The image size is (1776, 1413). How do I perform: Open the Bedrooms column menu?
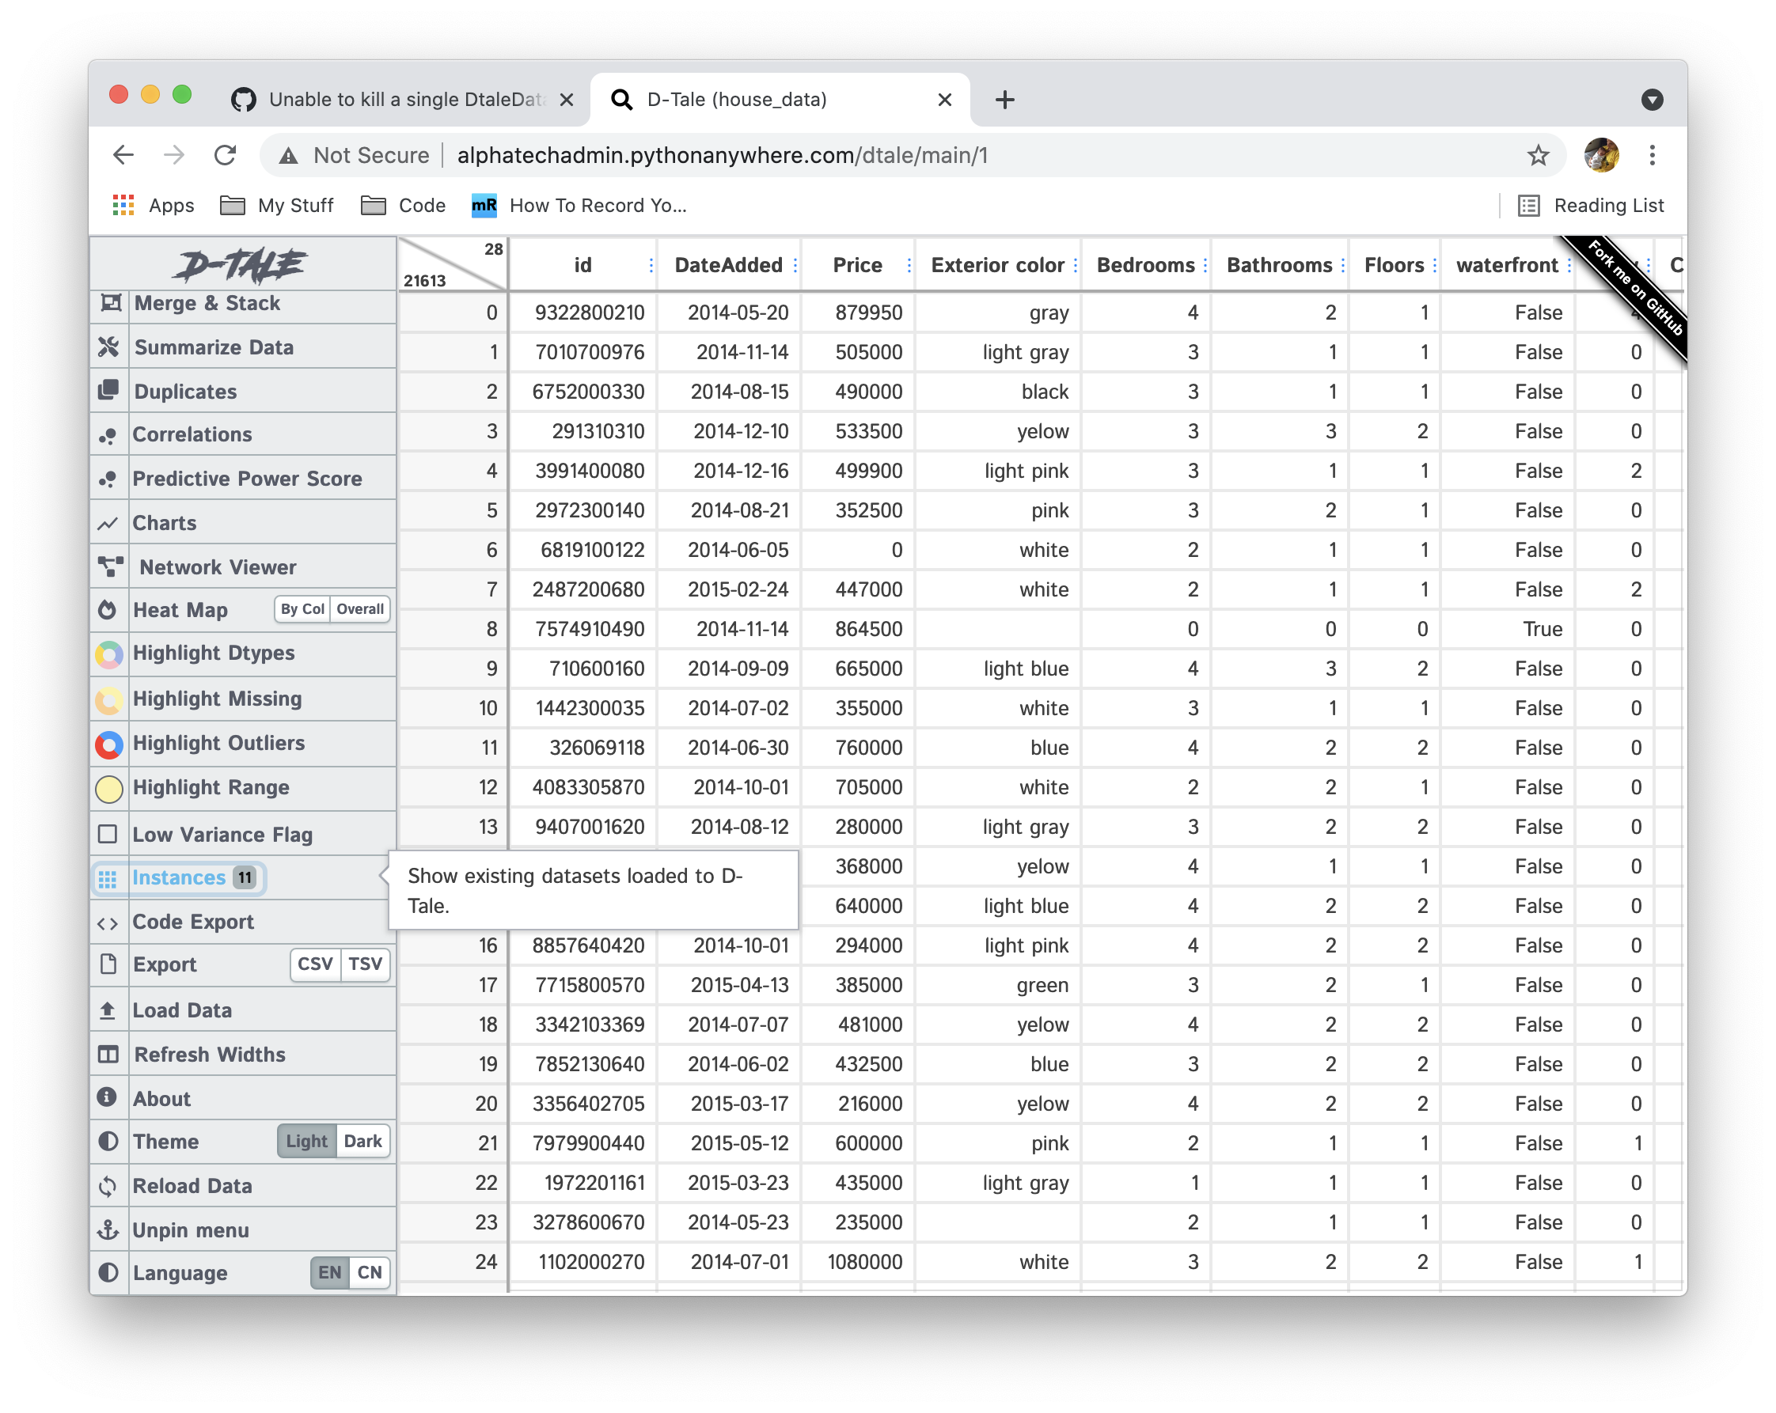(1204, 265)
